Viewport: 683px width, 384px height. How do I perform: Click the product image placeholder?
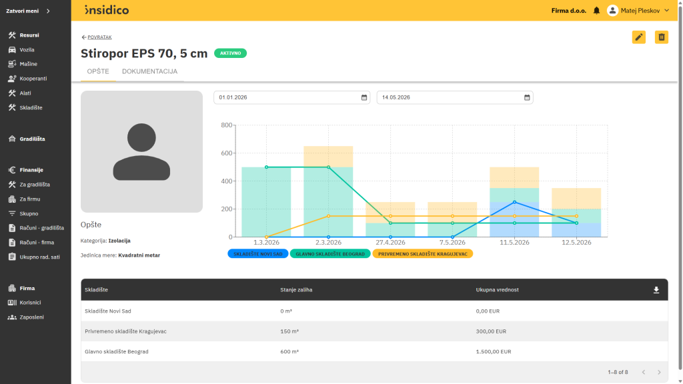[x=141, y=151]
